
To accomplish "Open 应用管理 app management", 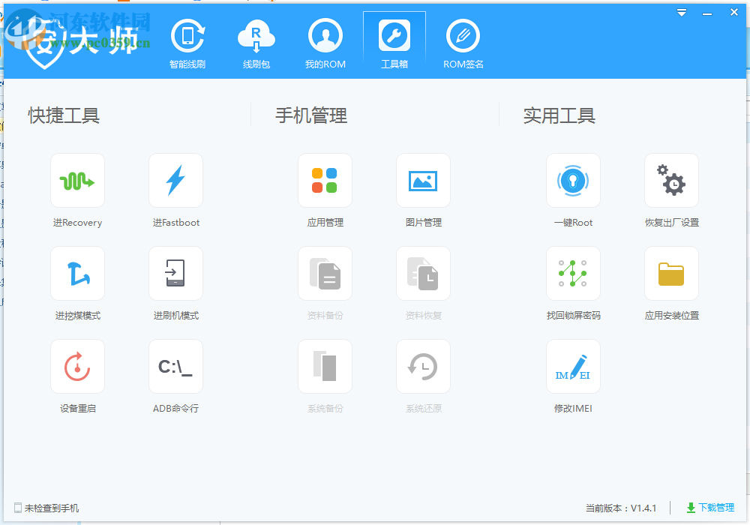I will pyautogui.click(x=325, y=180).
